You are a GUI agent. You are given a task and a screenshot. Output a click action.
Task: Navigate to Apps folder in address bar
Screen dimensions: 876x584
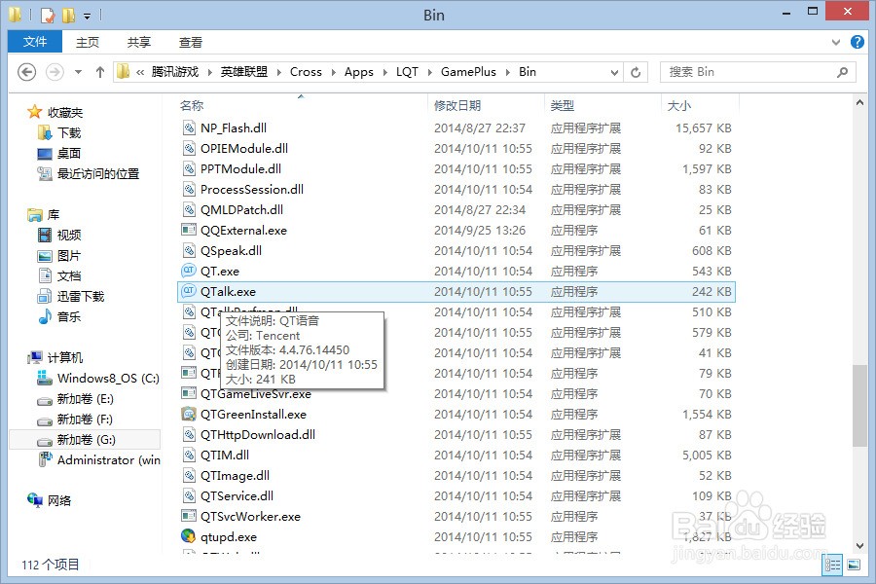click(358, 72)
